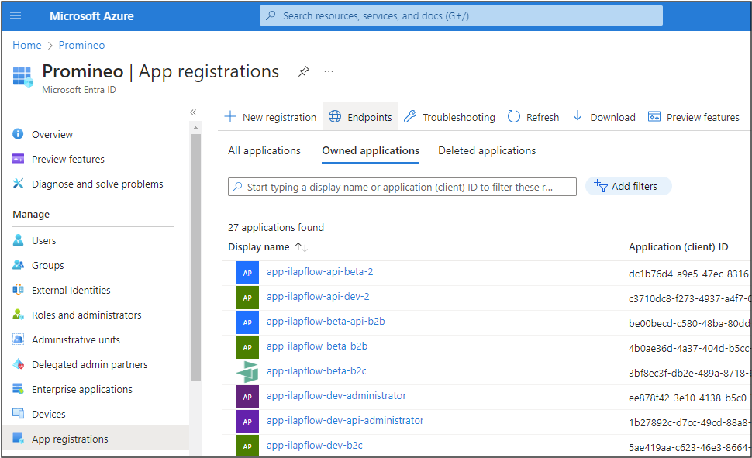Click the Troubleshooting wrench icon
Image resolution: width=752 pixels, height=458 pixels.
[410, 116]
